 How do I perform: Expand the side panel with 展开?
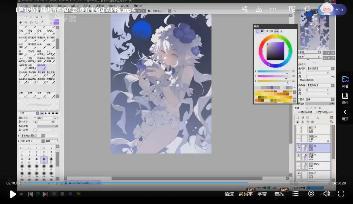click(345, 115)
